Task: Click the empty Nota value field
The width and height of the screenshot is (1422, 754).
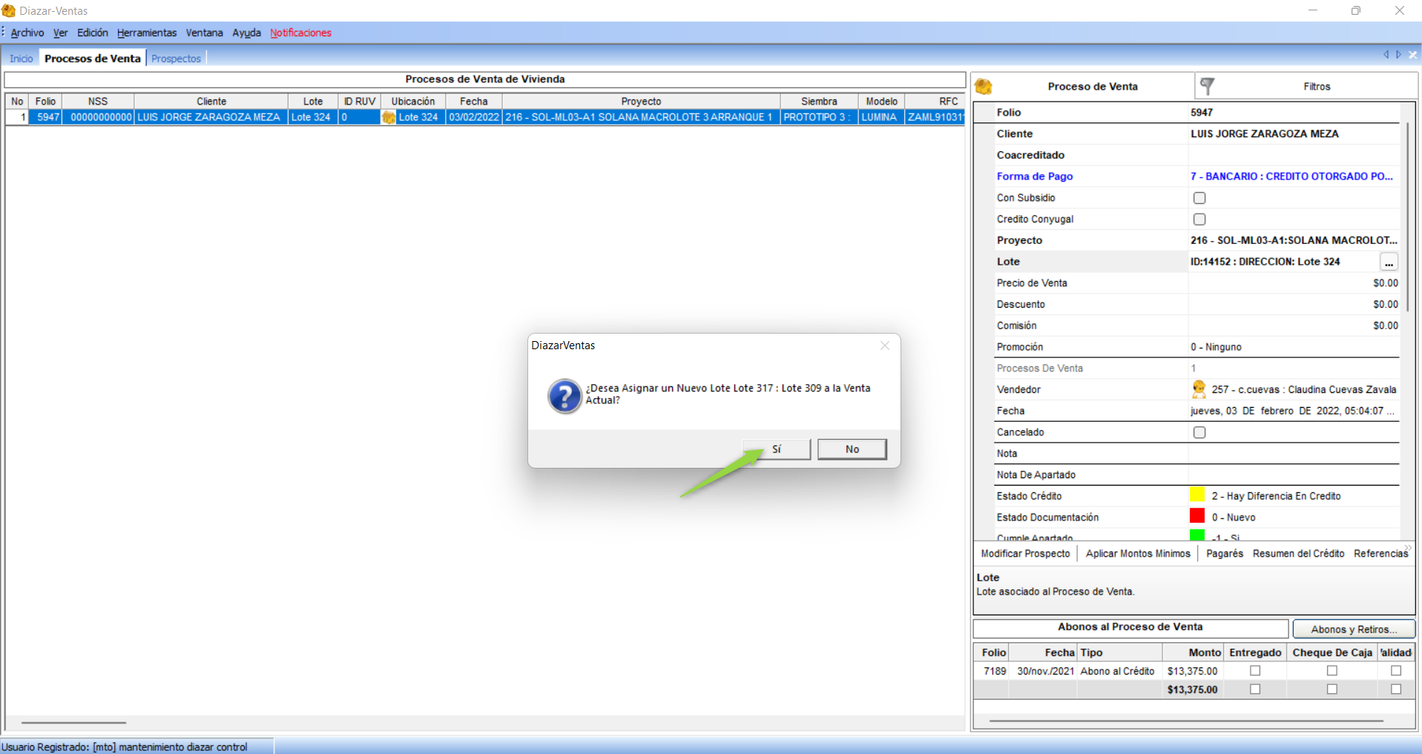Action: 1294,454
